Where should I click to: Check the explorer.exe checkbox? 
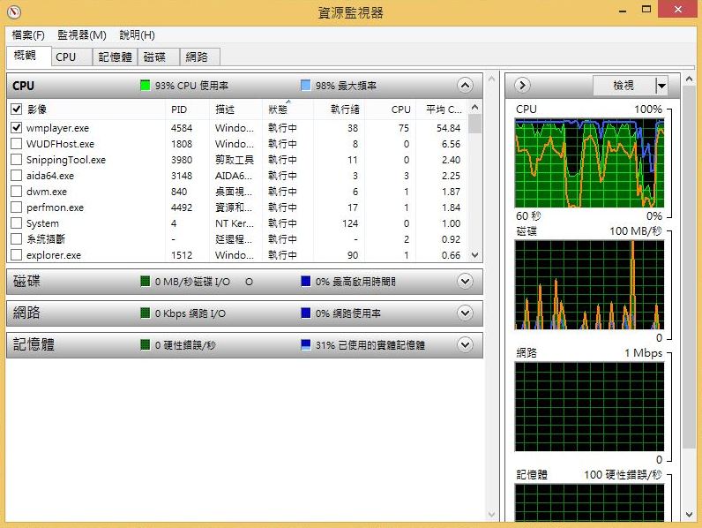pos(17,255)
